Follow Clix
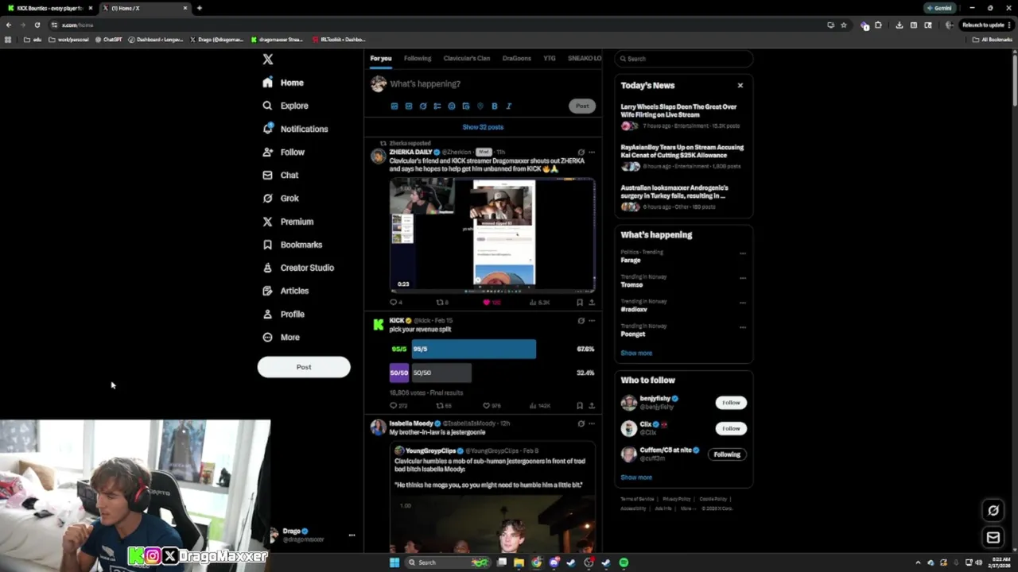Screen dimensions: 1018x572 coord(731,428)
